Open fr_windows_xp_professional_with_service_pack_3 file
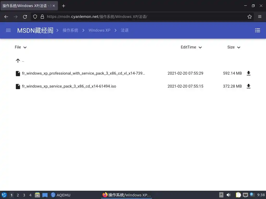Image resolution: width=266 pixels, height=199 pixels. 83,73
